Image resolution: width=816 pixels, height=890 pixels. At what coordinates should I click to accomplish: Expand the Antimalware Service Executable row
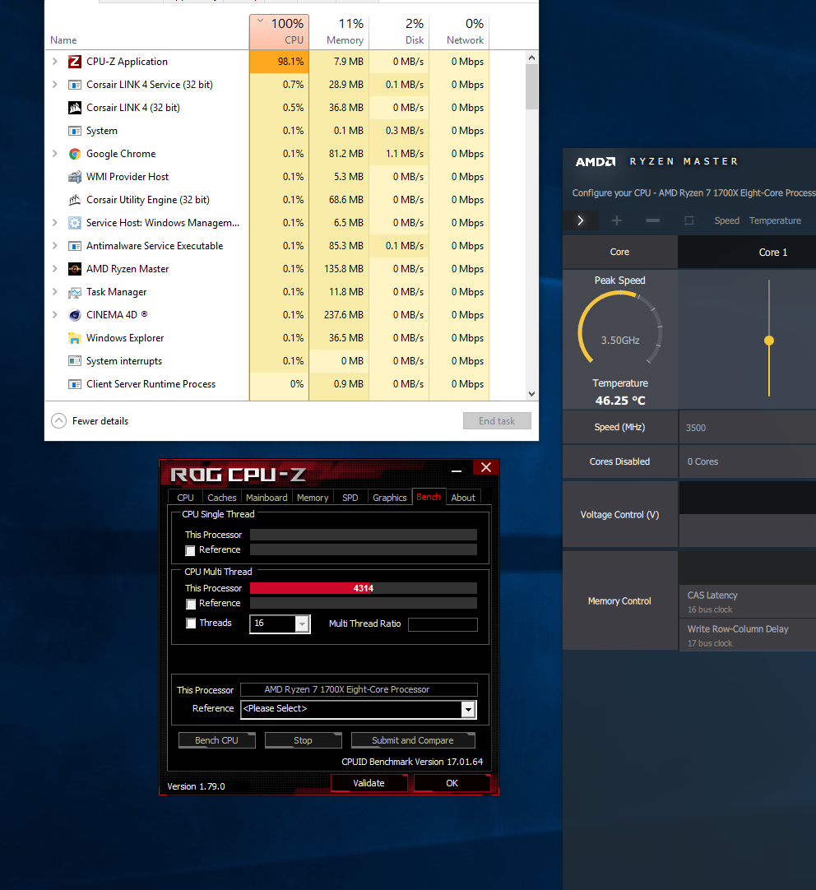click(55, 246)
